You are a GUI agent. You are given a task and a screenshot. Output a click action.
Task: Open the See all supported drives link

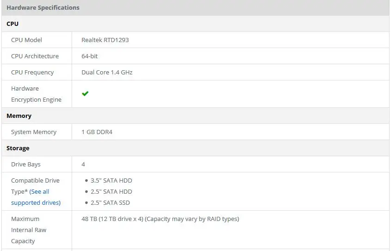click(x=36, y=197)
